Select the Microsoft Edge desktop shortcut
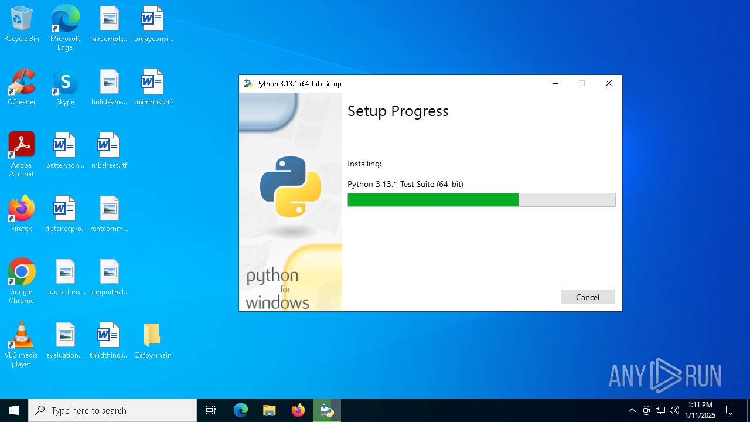The width and height of the screenshot is (750, 422). click(65, 28)
